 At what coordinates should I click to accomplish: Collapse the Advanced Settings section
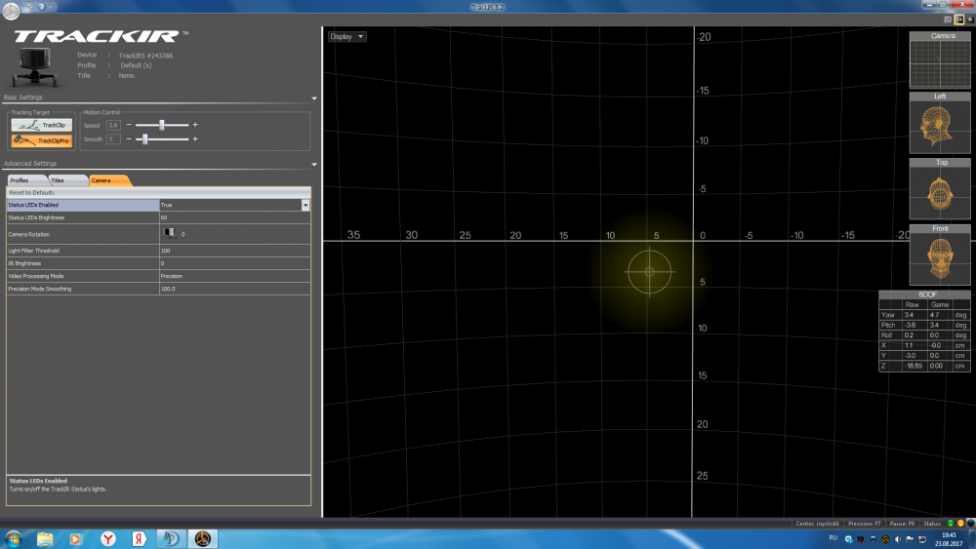point(313,164)
